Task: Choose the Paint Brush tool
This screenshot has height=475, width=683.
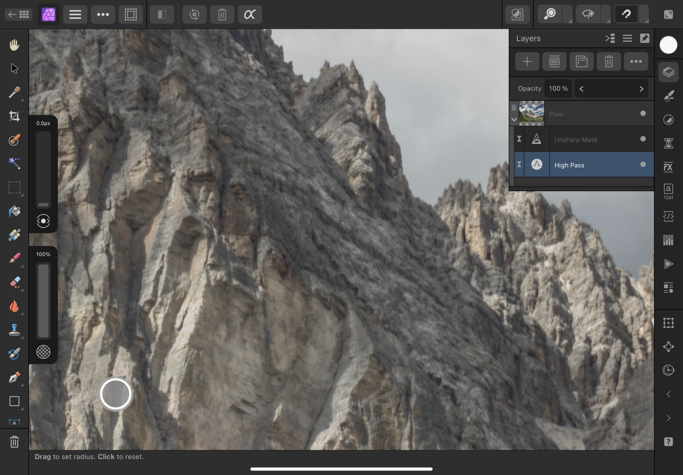Action: (14, 258)
